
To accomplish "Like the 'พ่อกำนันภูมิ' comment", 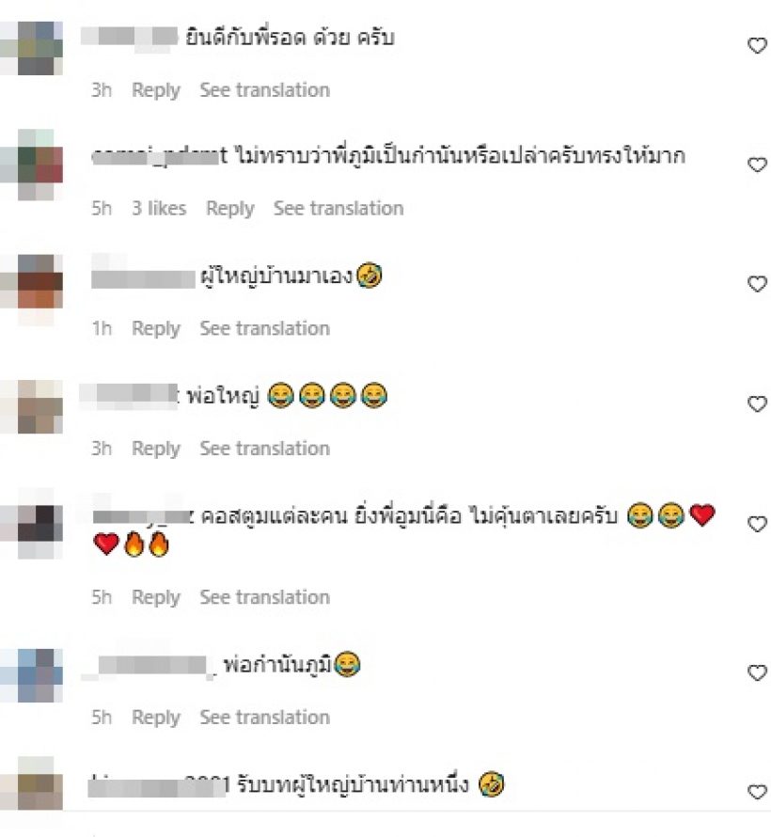I will coord(757,672).
